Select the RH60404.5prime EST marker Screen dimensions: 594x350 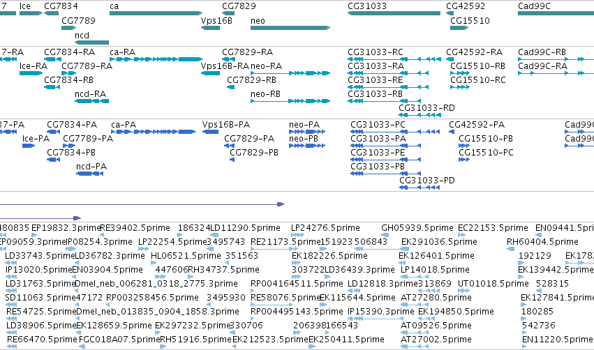(x=511, y=249)
